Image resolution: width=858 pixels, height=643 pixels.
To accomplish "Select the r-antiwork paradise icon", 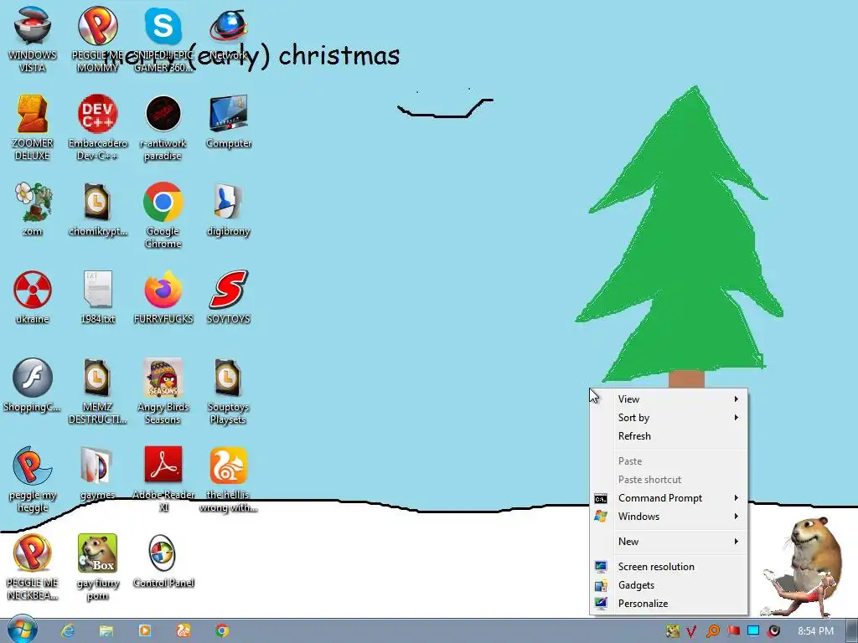I will click(x=163, y=128).
